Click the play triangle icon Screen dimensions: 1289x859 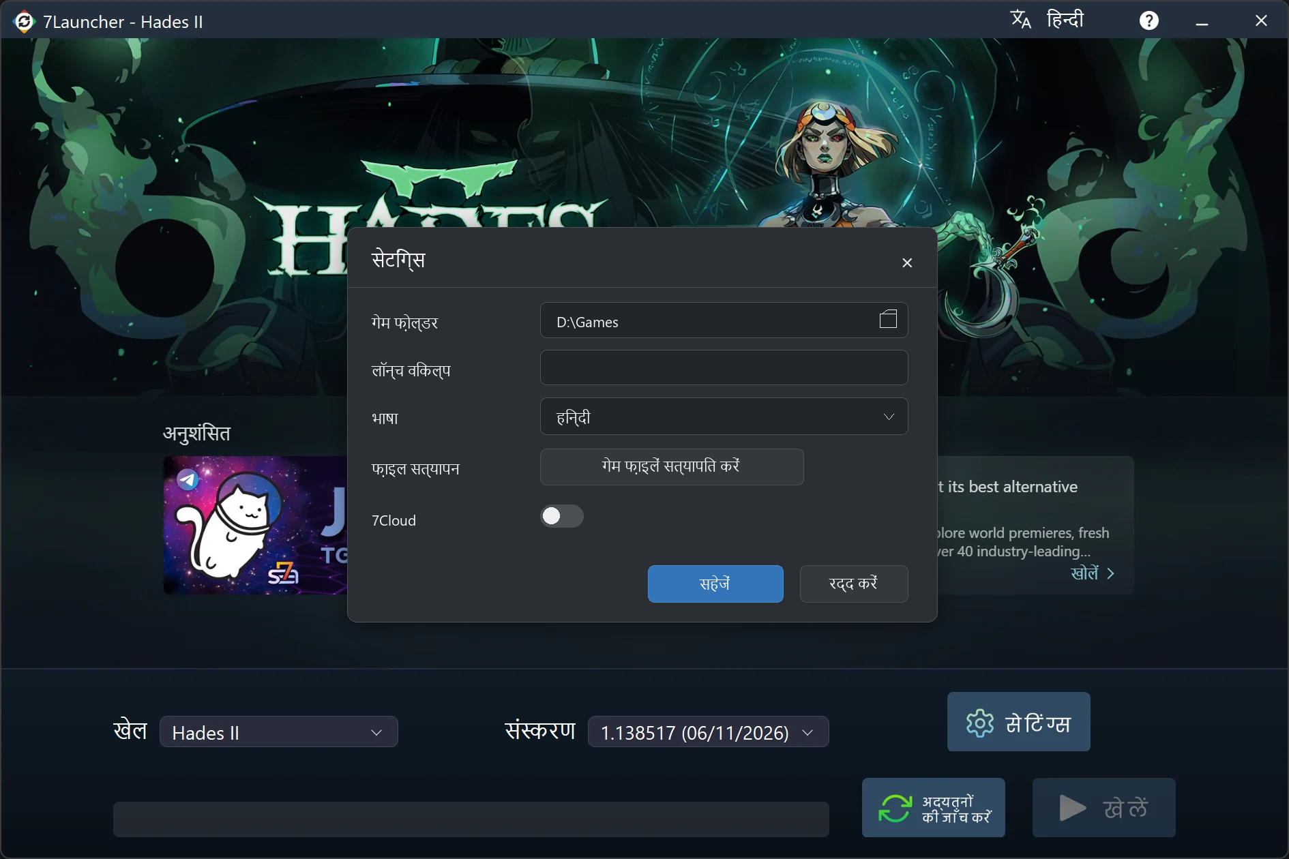(1073, 808)
